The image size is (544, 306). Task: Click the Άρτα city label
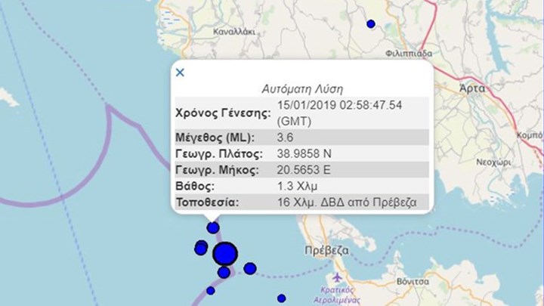point(472,89)
